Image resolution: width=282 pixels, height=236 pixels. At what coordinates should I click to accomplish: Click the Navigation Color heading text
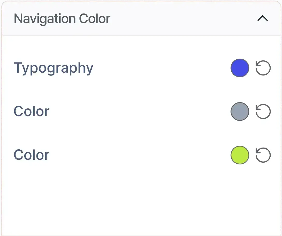(x=62, y=19)
